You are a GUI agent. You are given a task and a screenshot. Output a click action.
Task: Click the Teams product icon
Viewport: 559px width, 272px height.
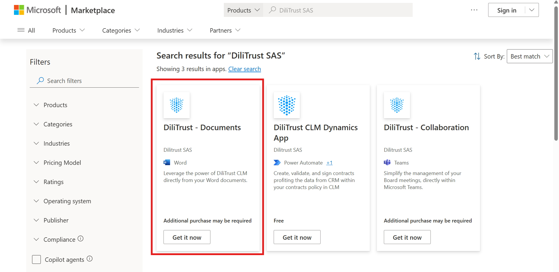[x=387, y=163]
